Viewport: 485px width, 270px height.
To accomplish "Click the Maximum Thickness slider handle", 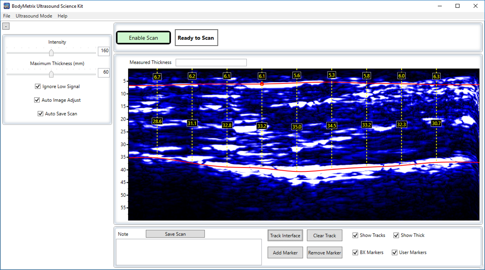I will point(51,74).
